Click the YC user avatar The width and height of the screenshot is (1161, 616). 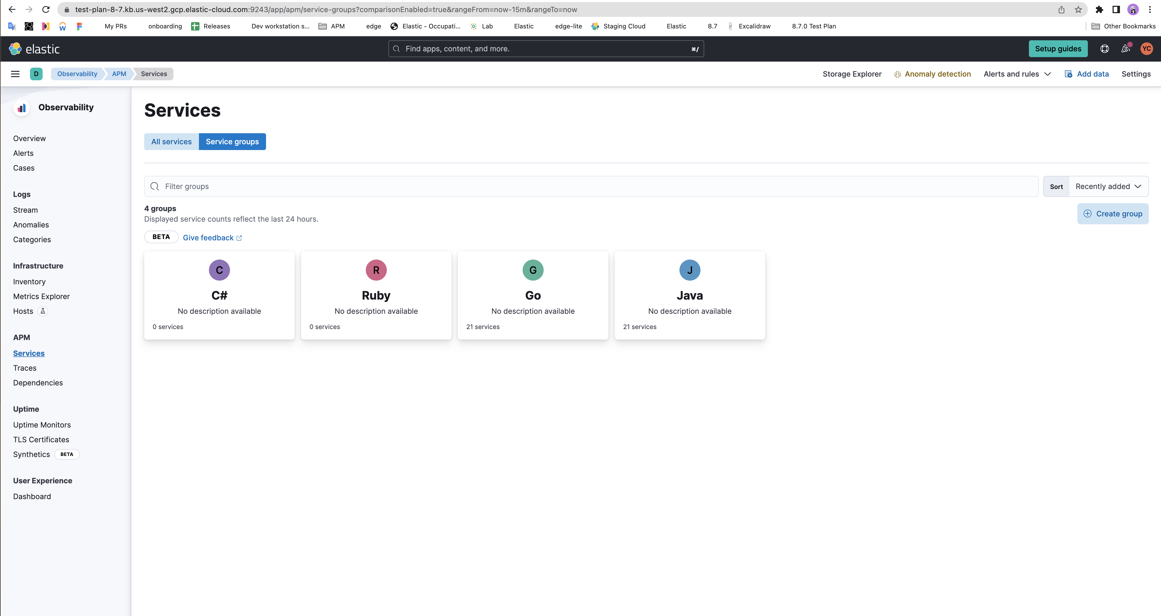(1146, 49)
